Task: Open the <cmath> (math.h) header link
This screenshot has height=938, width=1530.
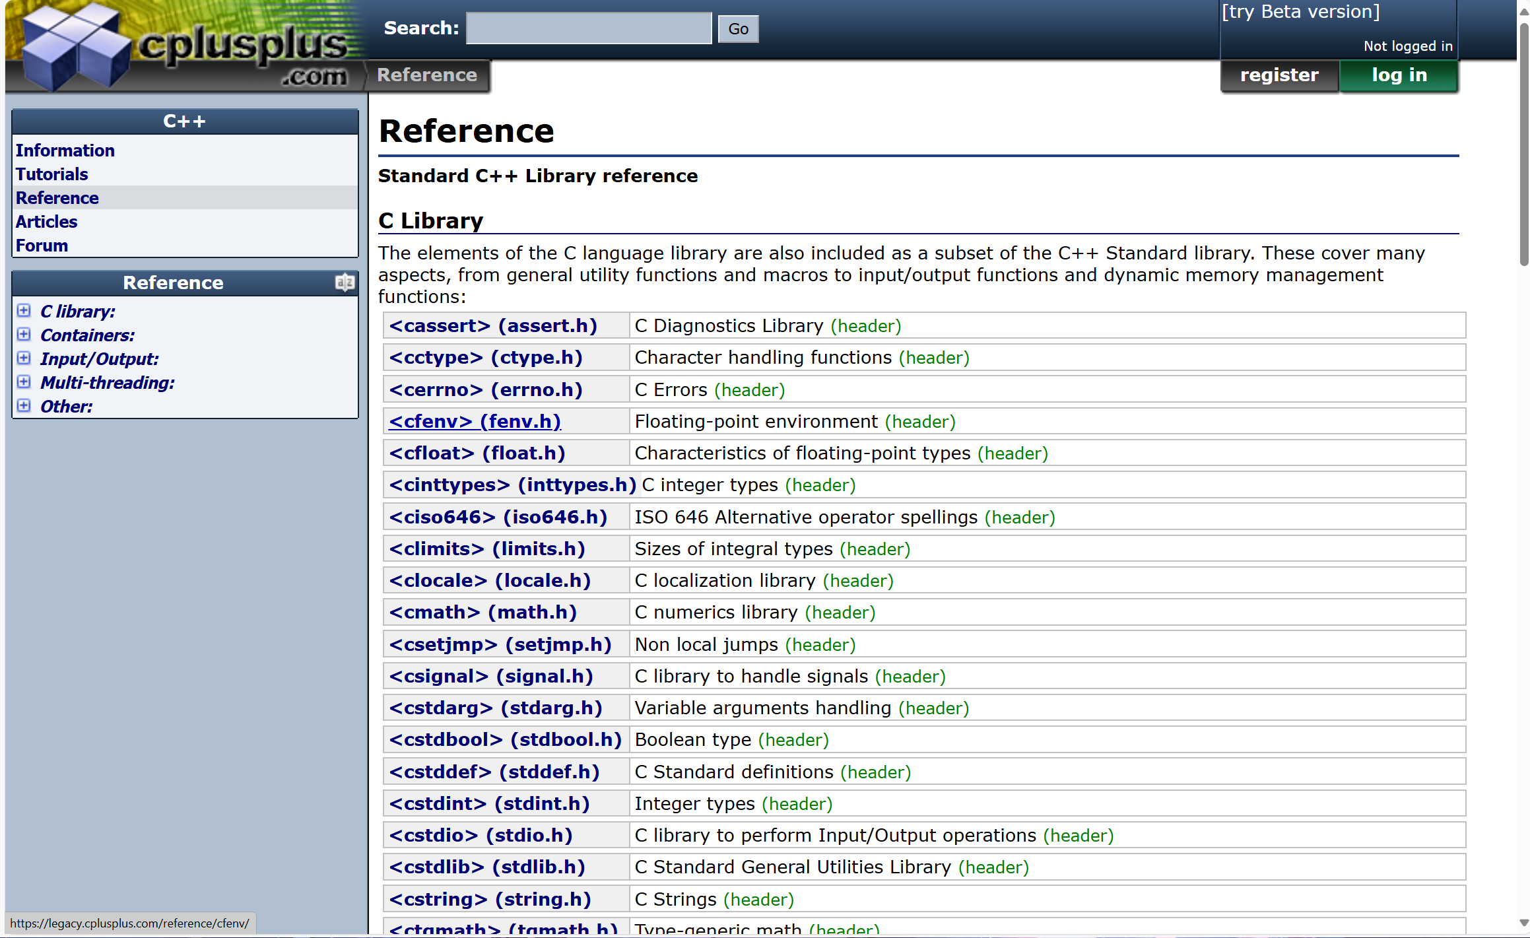Action: (482, 613)
